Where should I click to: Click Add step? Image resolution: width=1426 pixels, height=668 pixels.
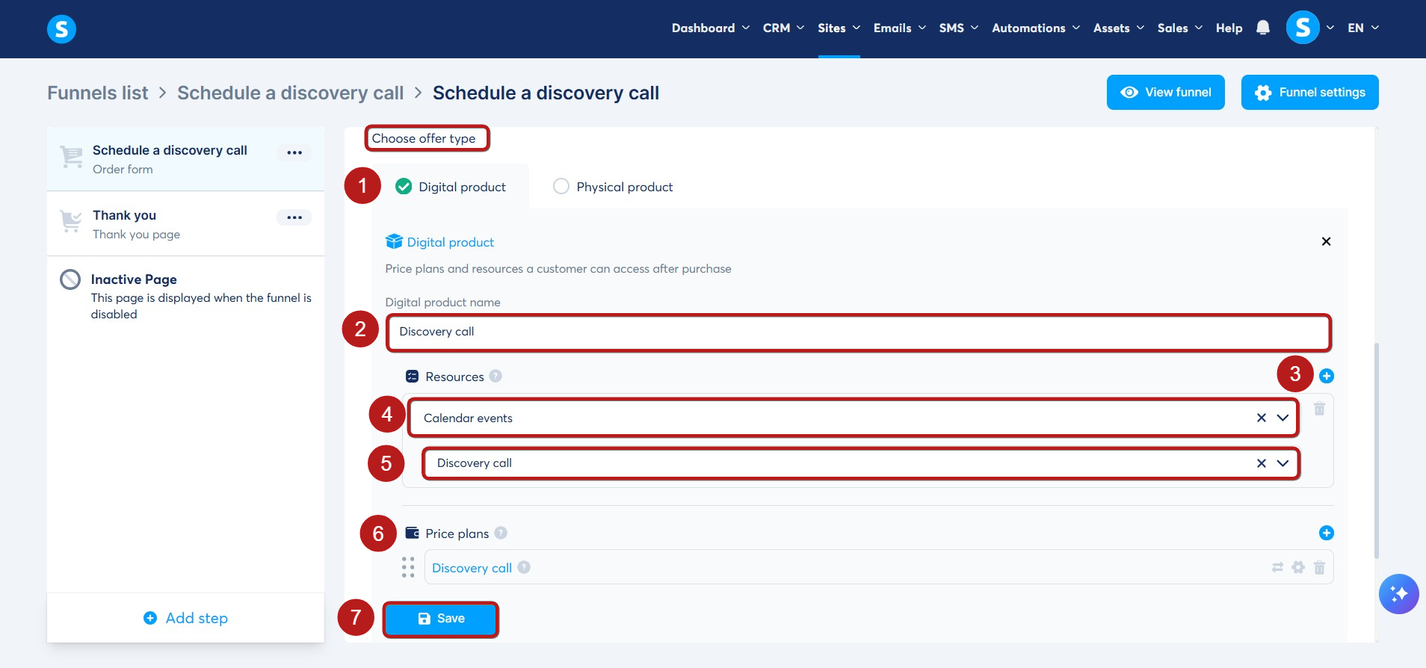point(185,618)
